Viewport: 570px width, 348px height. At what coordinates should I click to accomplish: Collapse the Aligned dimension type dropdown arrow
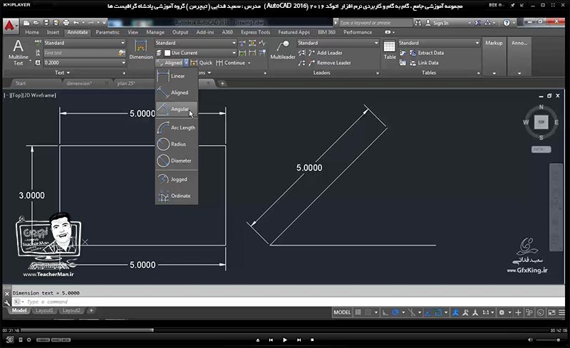point(186,63)
